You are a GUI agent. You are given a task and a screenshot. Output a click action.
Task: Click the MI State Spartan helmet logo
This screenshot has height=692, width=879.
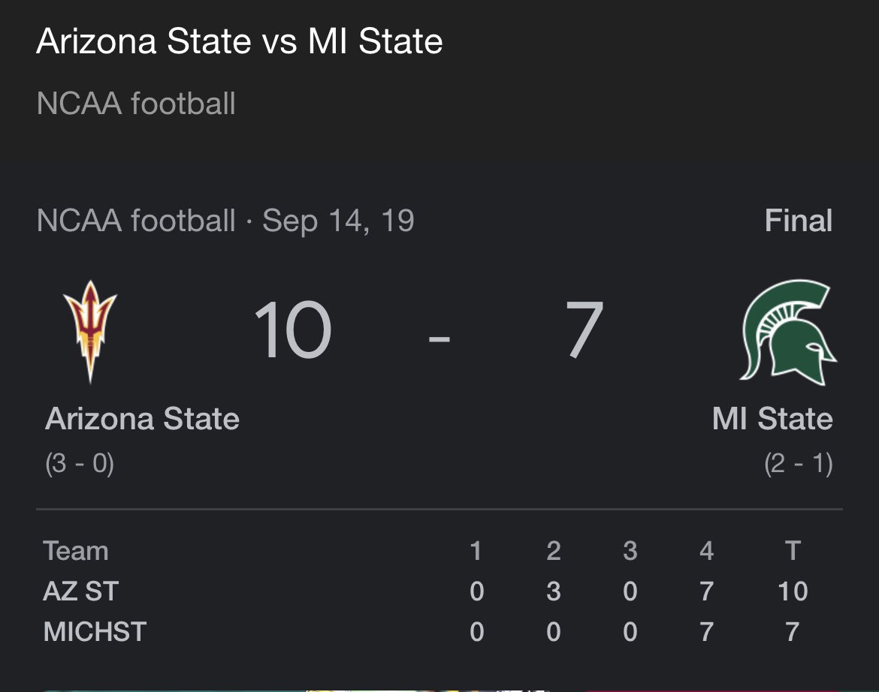coord(789,332)
